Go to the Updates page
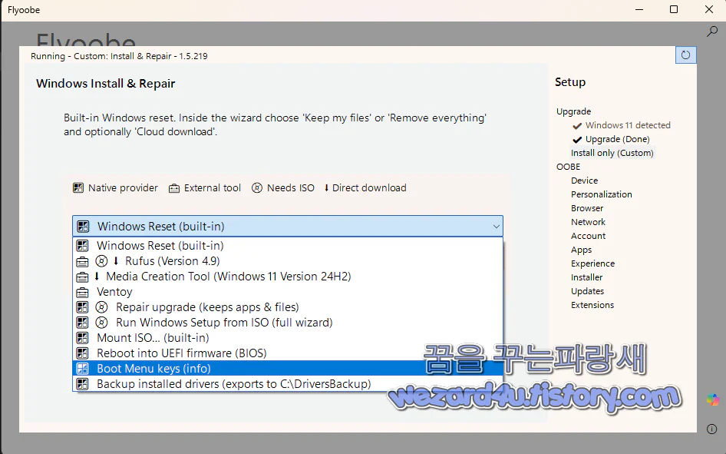Image resolution: width=726 pixels, height=454 pixels. (587, 291)
